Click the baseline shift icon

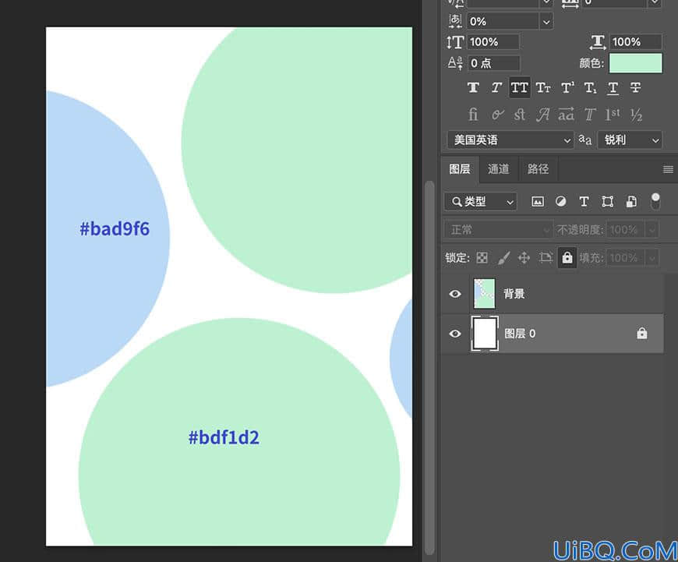(455, 63)
